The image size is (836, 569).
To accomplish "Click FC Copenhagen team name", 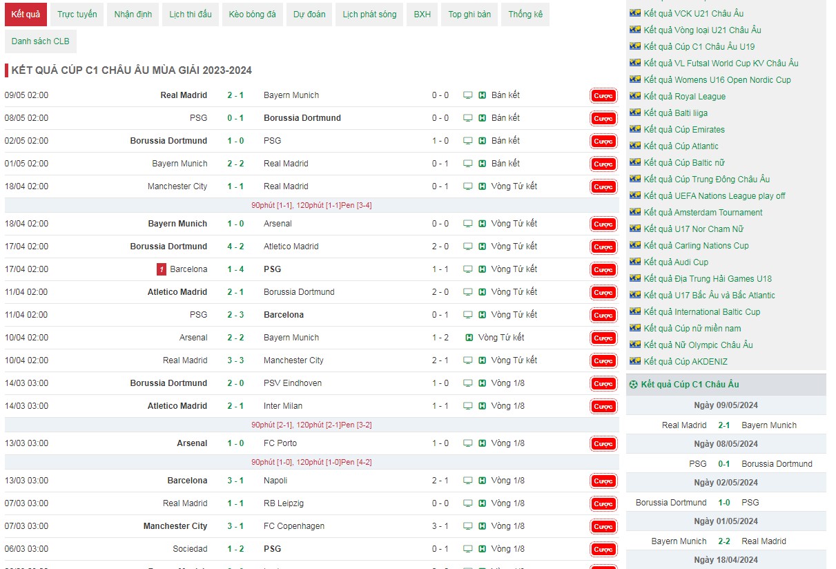I will tap(294, 526).
